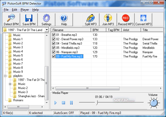Image resolution: width=166 pixels, height=117 pixels.
Task: Uncheck the 01 - Breathe.mp3 checkbox
Action: [54, 35]
